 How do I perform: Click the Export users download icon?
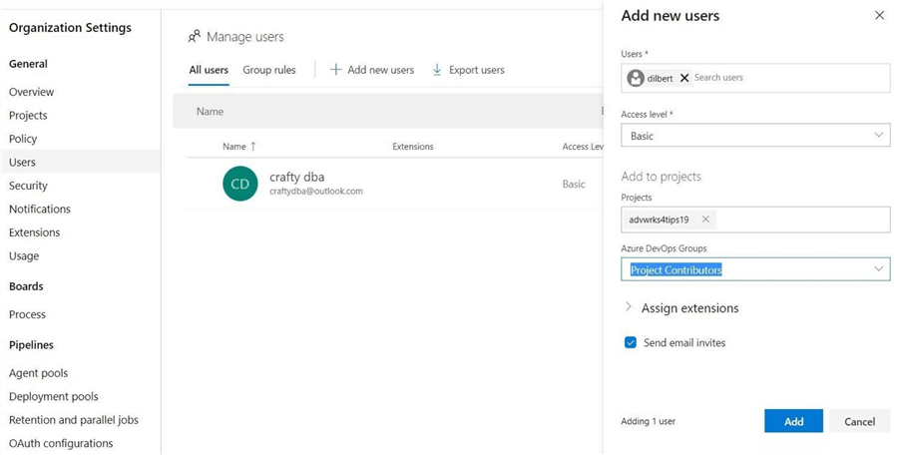437,70
